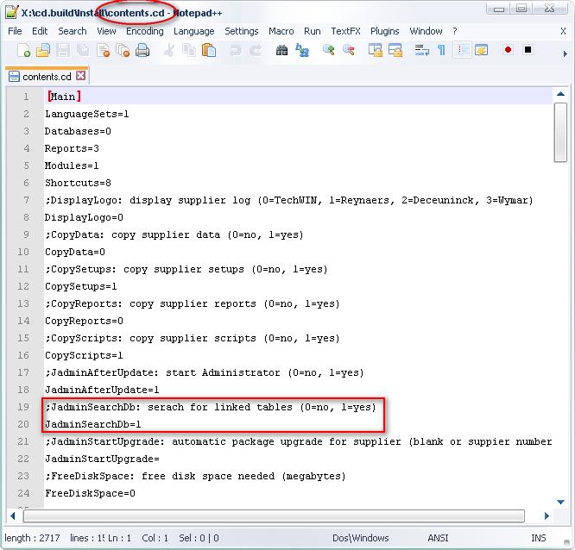The width and height of the screenshot is (575, 550).
Task: Click vertical scrollbar up arrow
Action: click(560, 94)
